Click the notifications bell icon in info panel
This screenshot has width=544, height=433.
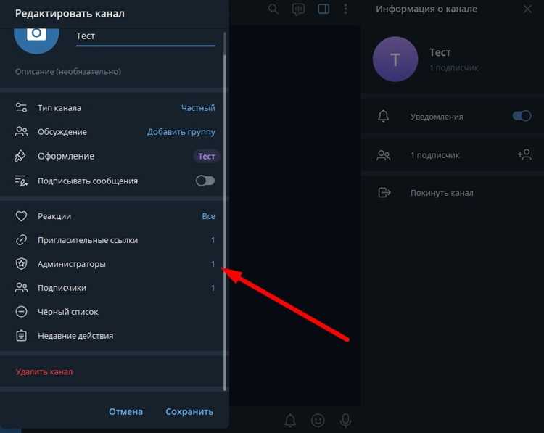coord(384,116)
